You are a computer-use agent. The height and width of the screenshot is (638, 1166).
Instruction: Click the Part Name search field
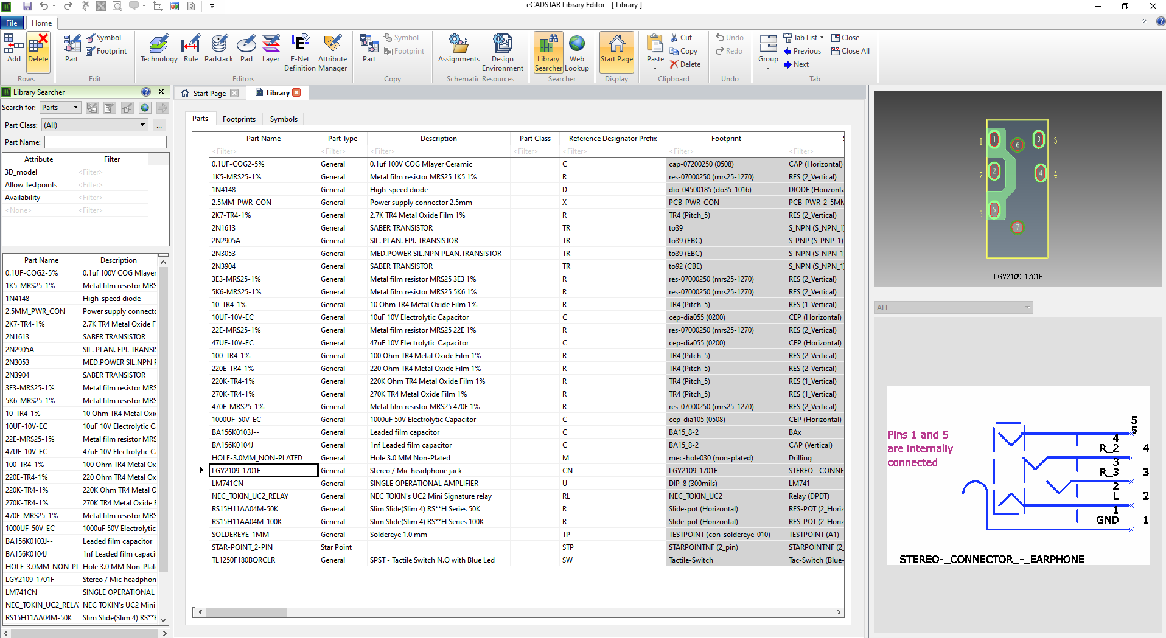tap(105, 142)
